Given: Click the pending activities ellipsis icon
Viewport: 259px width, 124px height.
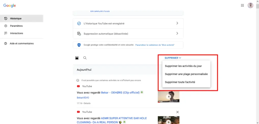Looking at the screenshot, I should coord(78,80).
